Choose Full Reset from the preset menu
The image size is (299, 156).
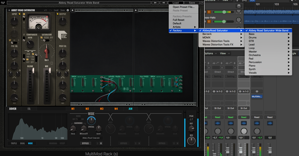pyautogui.click(x=179, y=20)
